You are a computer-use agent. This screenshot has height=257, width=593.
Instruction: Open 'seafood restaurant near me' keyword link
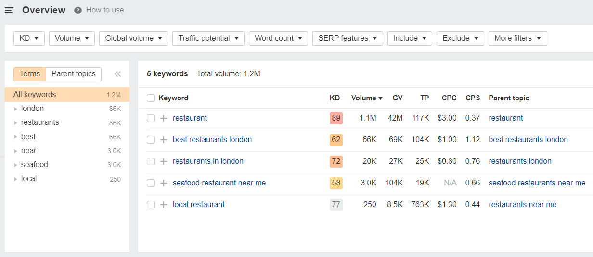(x=219, y=183)
